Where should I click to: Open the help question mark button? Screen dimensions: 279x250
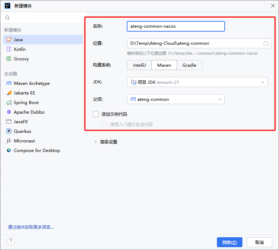point(11,242)
